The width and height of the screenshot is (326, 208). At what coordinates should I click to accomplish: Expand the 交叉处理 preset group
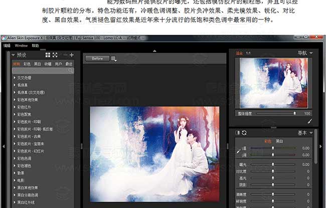(x=15, y=77)
